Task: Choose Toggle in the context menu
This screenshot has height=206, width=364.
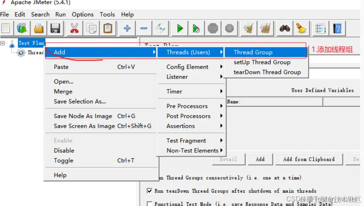Action: coord(101,160)
